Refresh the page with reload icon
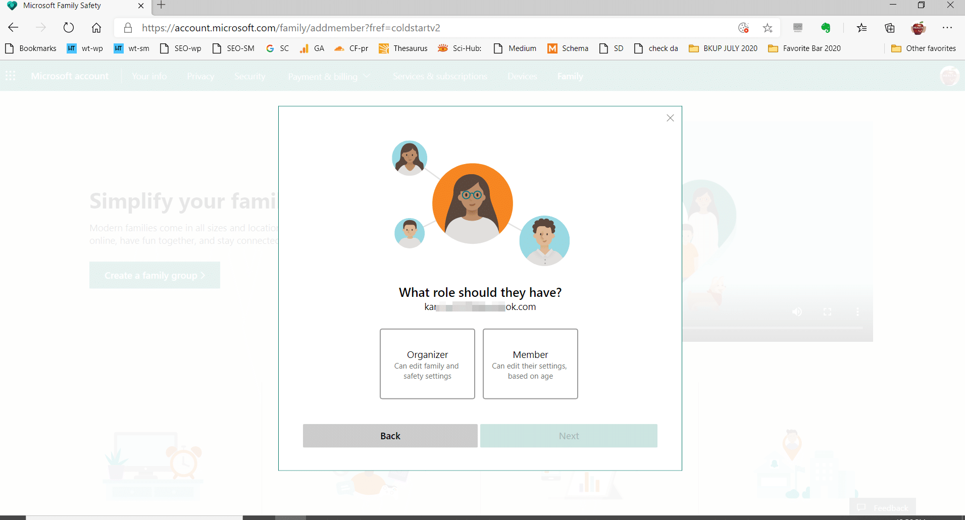Screen dimensions: 965x520 (69, 28)
